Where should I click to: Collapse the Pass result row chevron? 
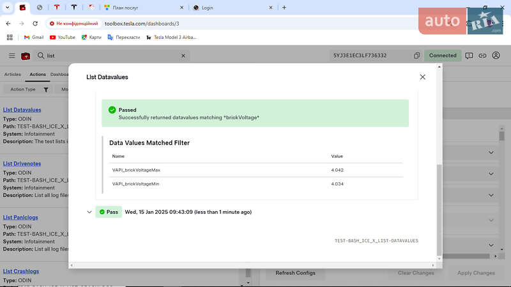pyautogui.click(x=89, y=212)
